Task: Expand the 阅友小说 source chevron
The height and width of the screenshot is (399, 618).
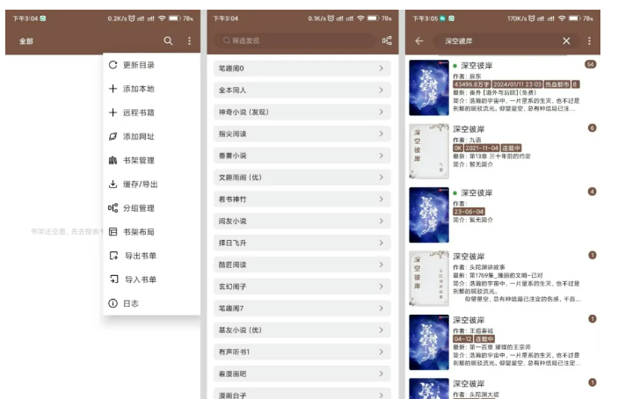Action: [x=382, y=221]
